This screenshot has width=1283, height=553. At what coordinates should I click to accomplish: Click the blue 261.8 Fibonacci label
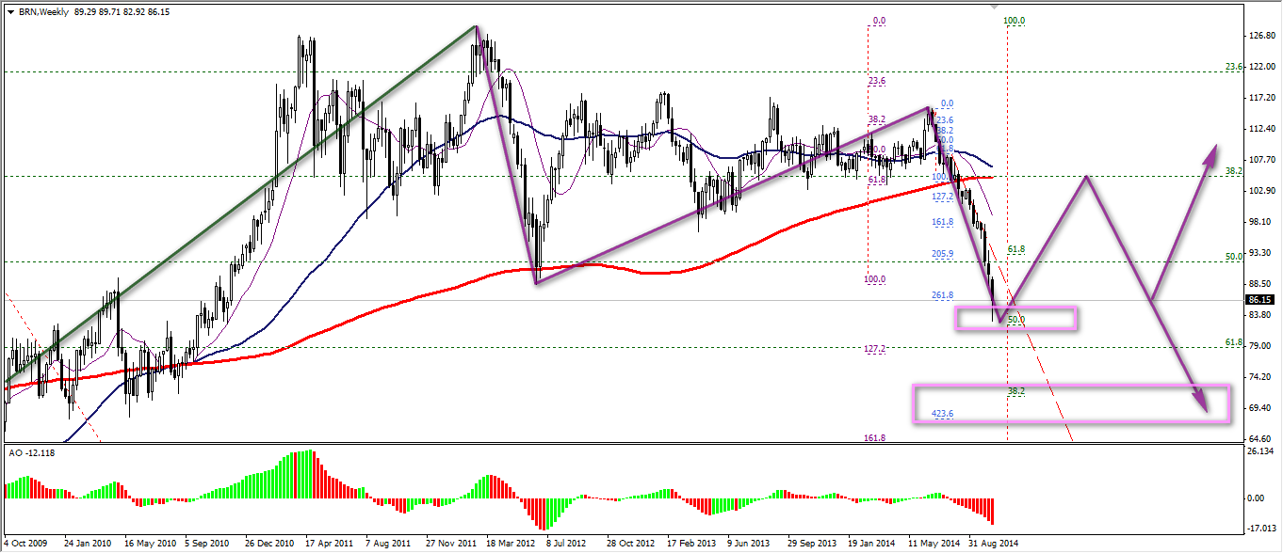(942, 295)
